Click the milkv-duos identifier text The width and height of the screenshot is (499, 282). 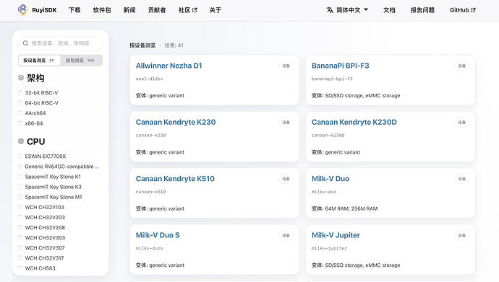pyautogui.click(x=149, y=248)
